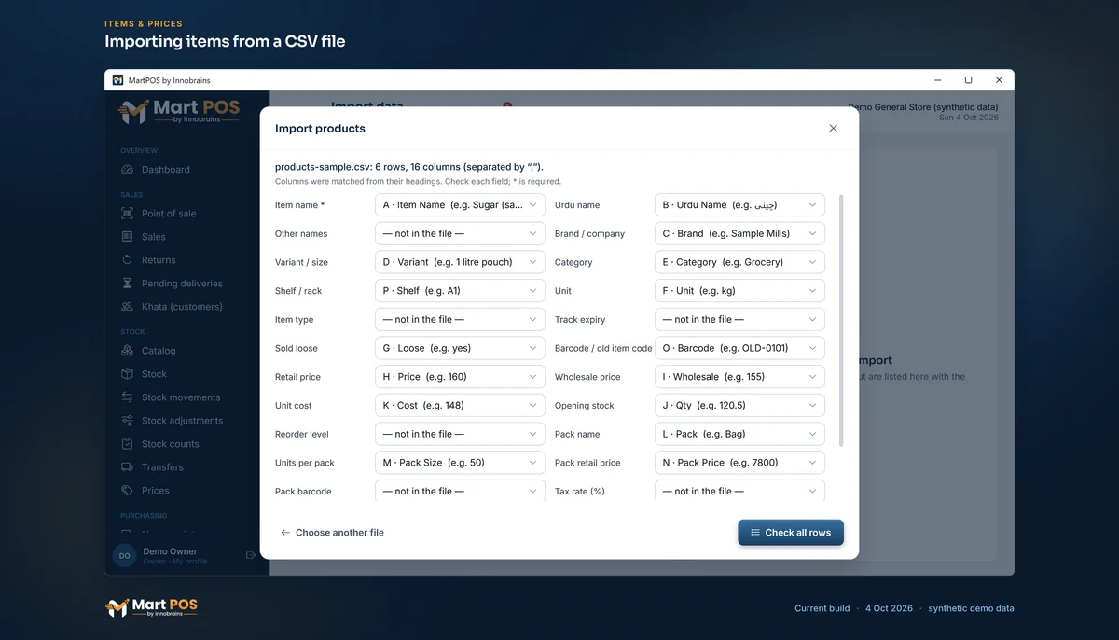Viewport: 1119px width, 640px height.
Task: Click the Catalog sidebar icon
Action: tap(127, 351)
